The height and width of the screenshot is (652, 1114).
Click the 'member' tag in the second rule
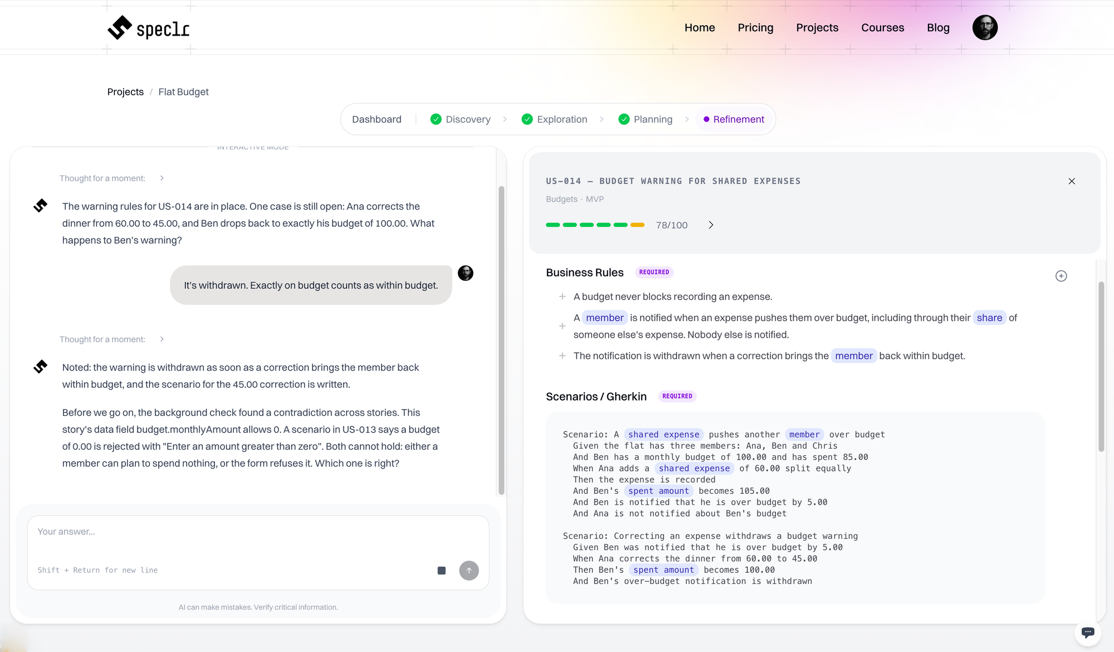[x=605, y=318]
